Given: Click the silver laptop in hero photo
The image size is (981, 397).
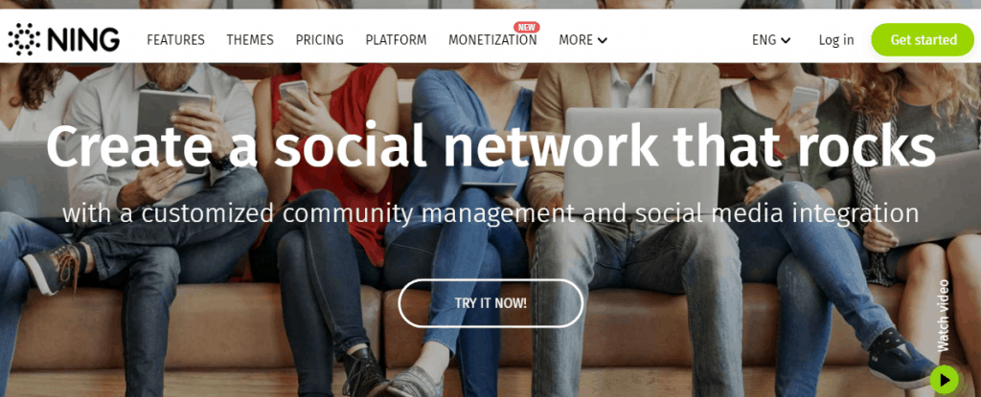Looking at the screenshot, I should [x=644, y=161].
